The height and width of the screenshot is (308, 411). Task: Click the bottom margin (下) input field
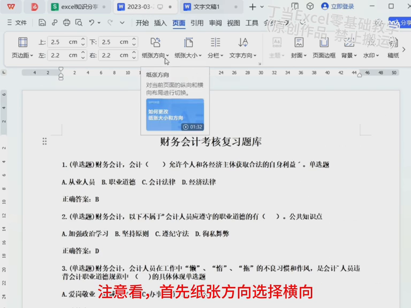coord(118,42)
